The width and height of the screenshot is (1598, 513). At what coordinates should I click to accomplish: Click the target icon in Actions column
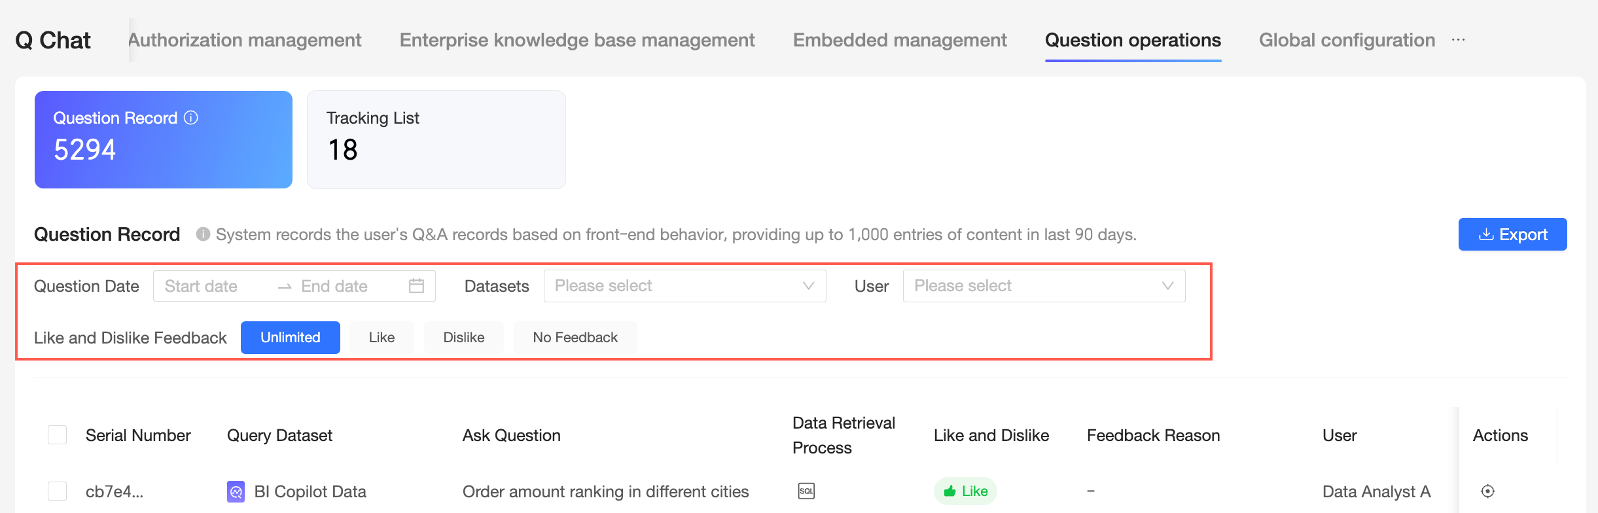[x=1487, y=491]
